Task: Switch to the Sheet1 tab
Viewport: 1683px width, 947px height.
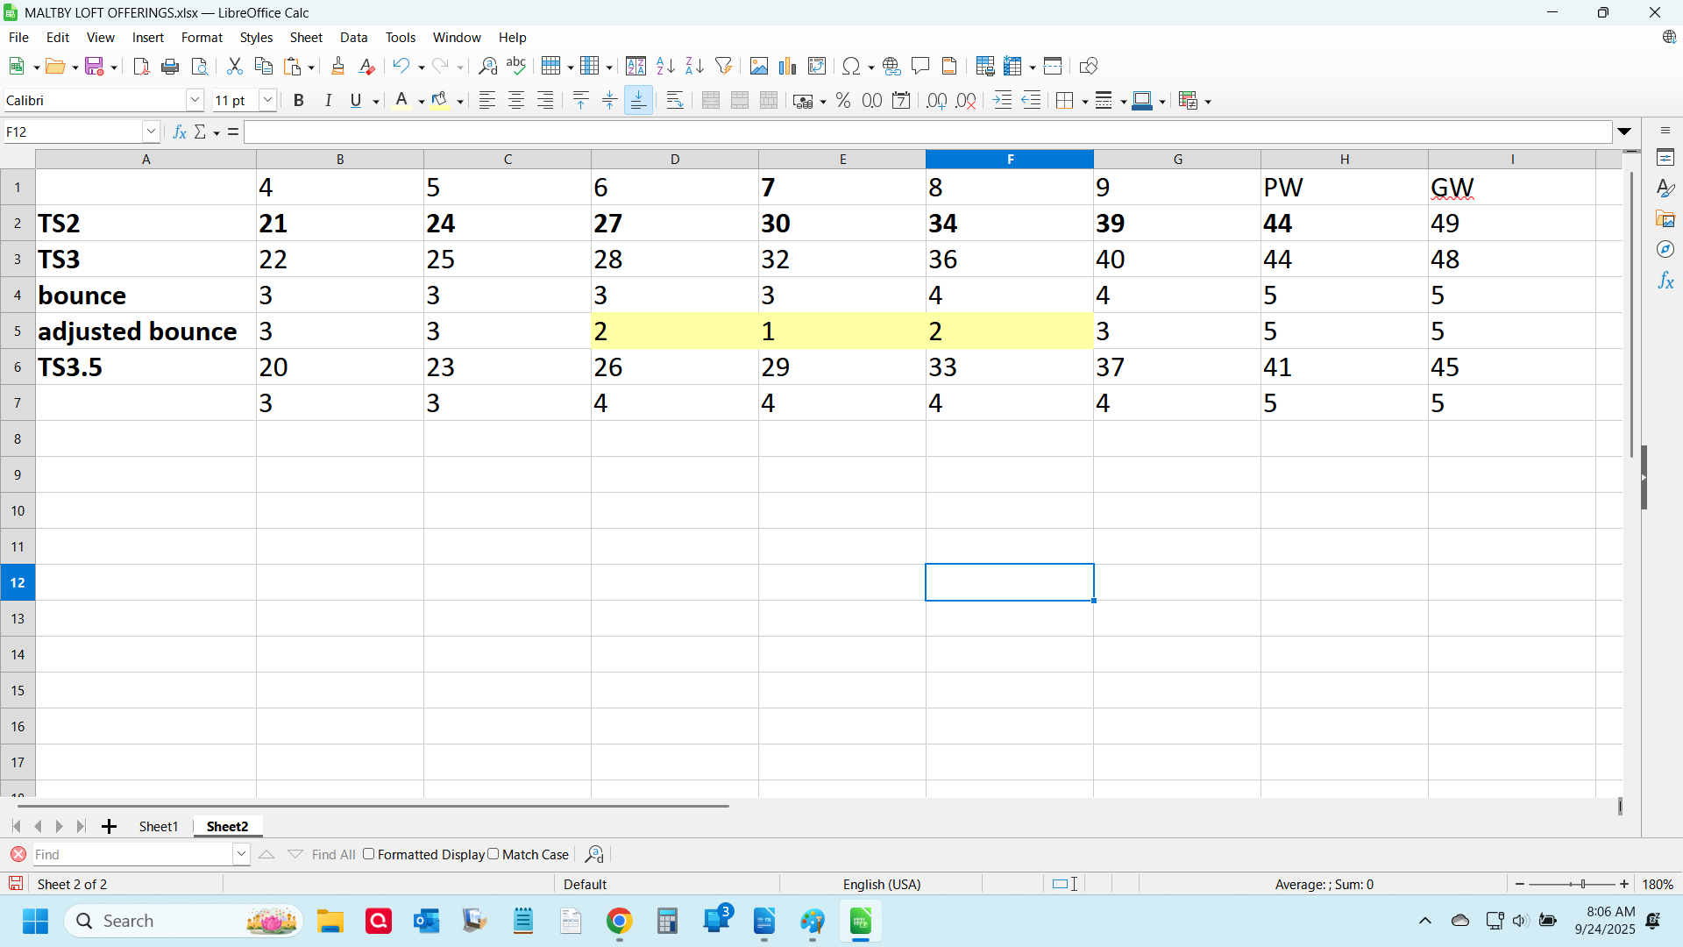Action: [158, 827]
